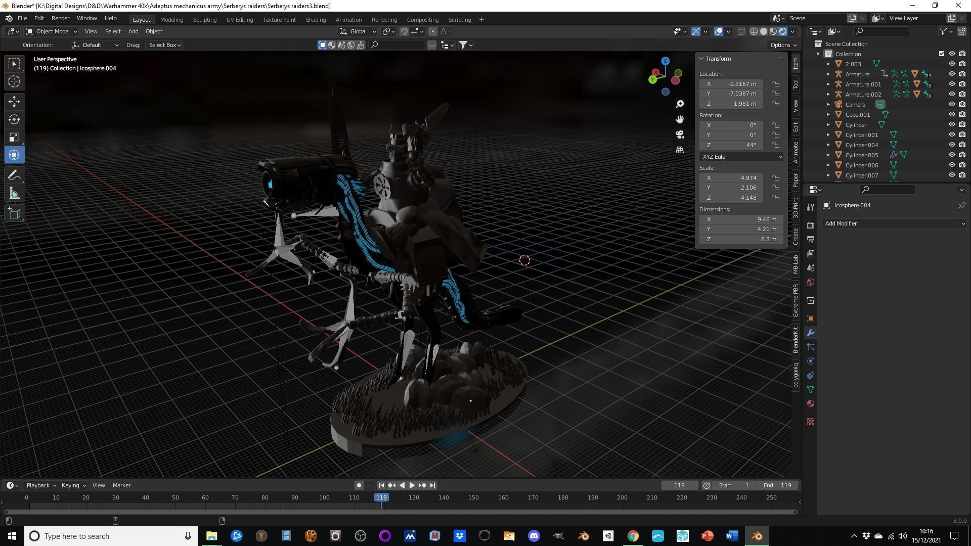Open the World properties globe icon
Screen dimensions: 971x546
coord(811,282)
